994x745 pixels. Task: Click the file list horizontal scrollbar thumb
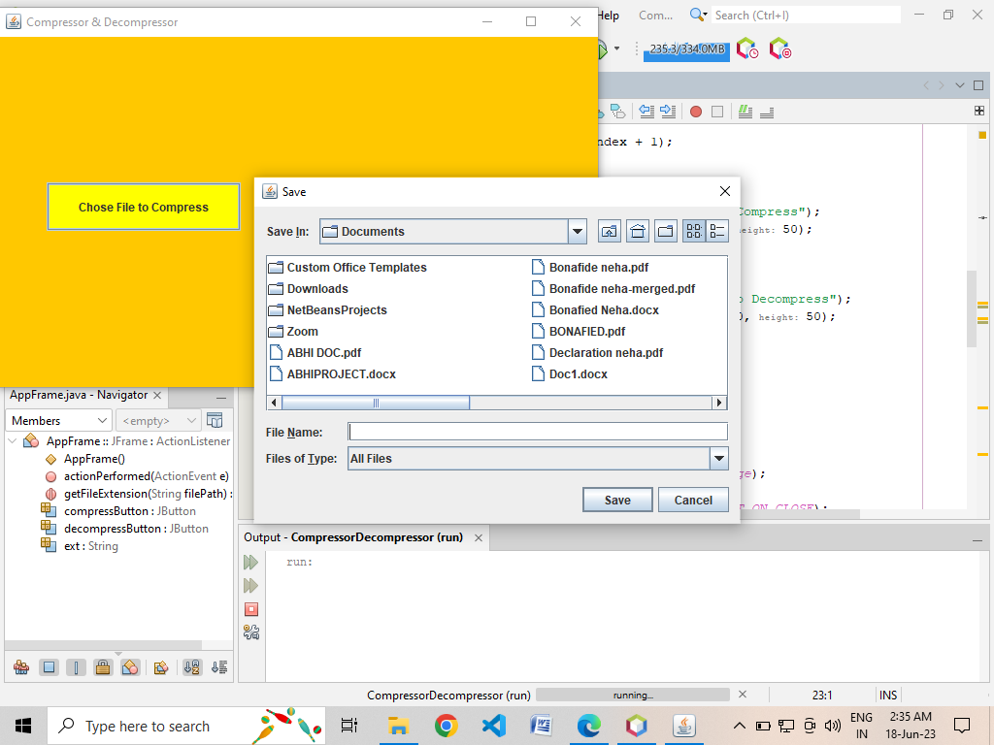tap(376, 403)
